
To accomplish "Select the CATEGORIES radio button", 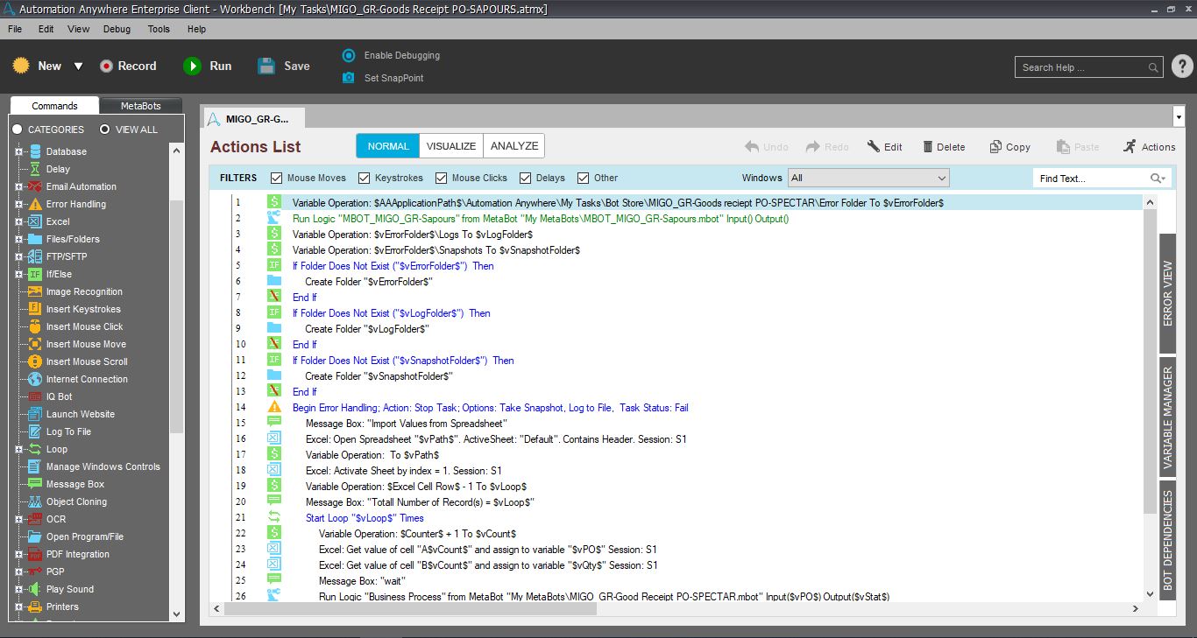I will click(x=18, y=130).
